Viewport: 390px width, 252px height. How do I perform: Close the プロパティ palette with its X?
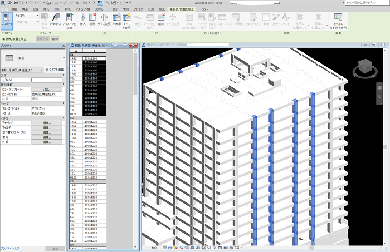(x=64, y=46)
